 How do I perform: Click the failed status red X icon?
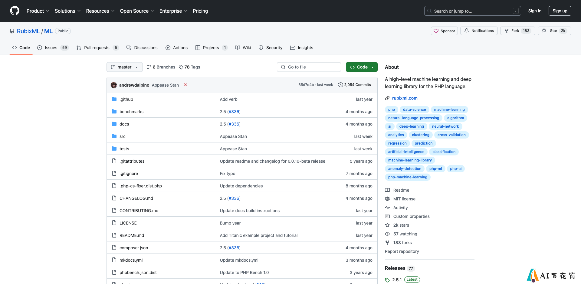coord(185,85)
